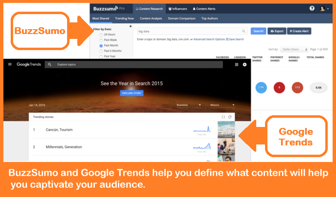Click the PINTEREST SHARES column header
The image size is (336, 197).
coord(277,59)
